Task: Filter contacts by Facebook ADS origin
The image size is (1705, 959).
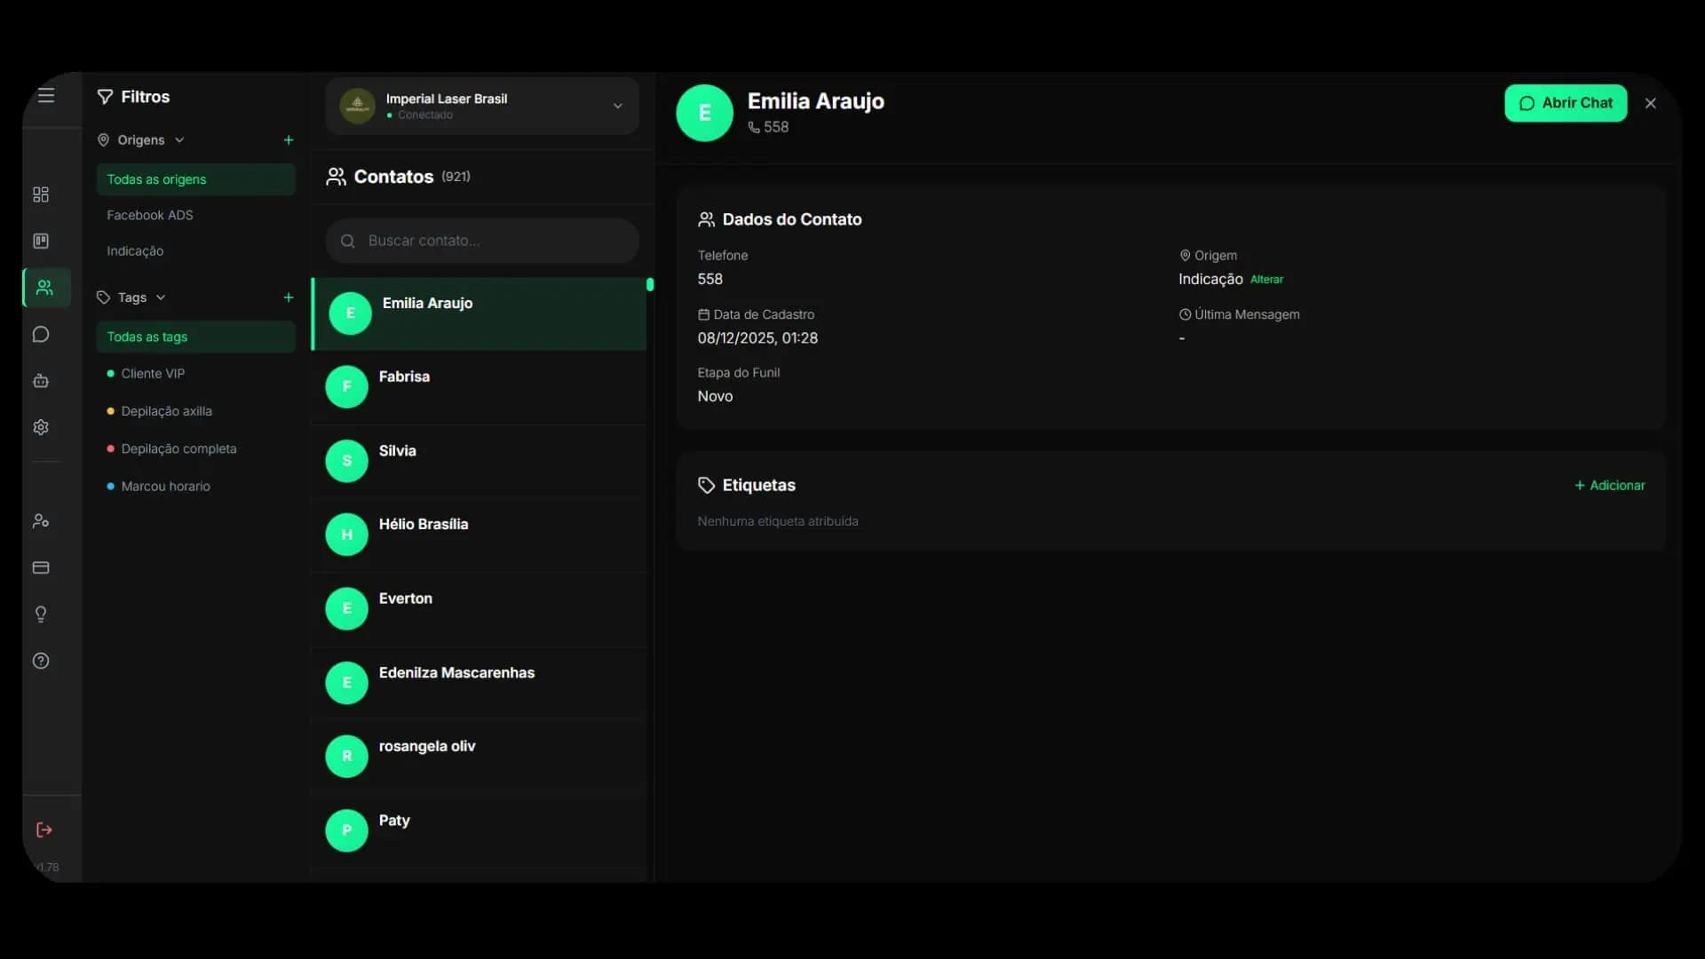Action: coord(150,215)
